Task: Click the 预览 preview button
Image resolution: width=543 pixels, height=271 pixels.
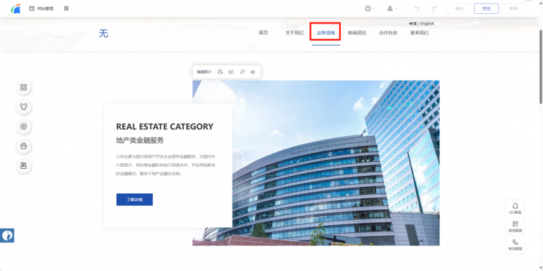Action: [487, 8]
